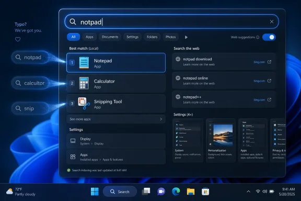Click the calcultor suggestion pill
The height and width of the screenshot is (201, 301).
pyautogui.click(x=30, y=83)
